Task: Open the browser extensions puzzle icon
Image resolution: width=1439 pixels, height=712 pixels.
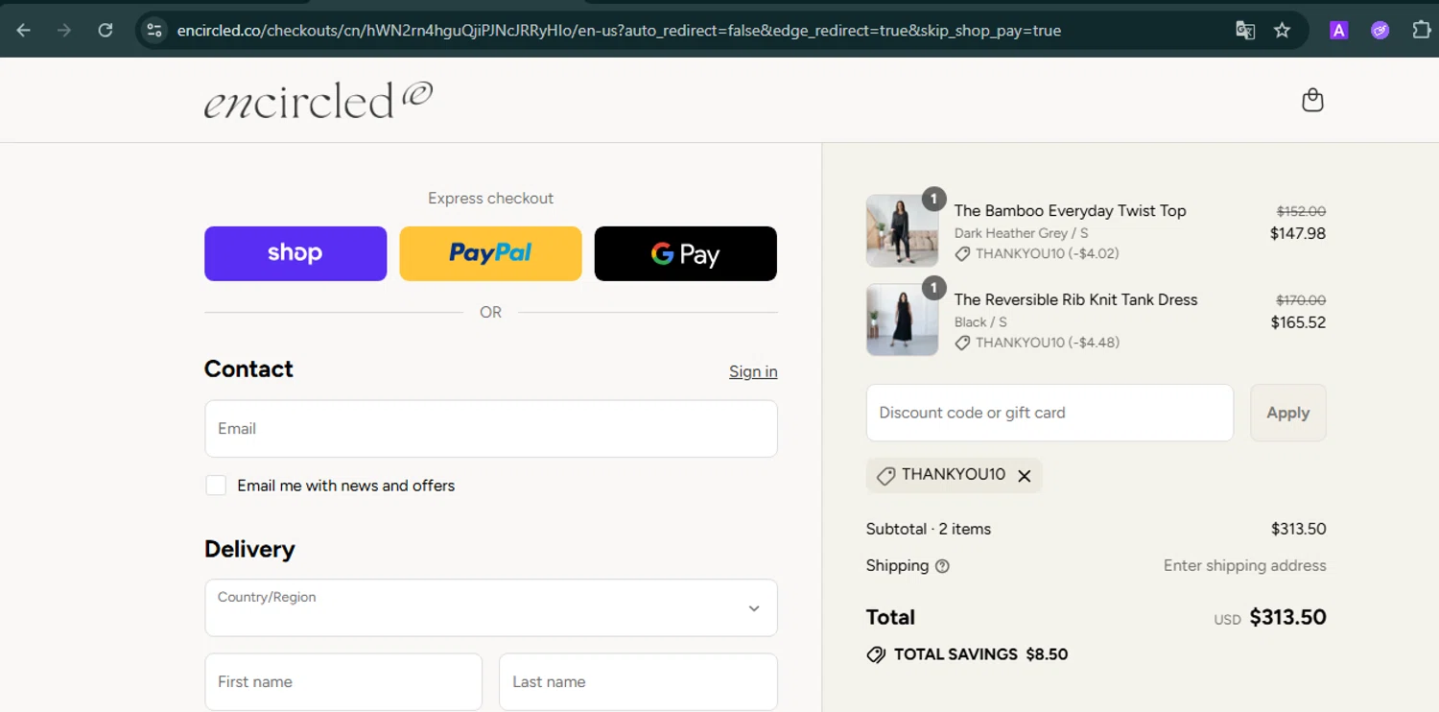Action: pyautogui.click(x=1421, y=31)
